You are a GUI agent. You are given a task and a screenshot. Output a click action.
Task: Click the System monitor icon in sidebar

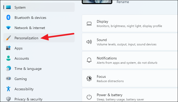pyautogui.click(x=8, y=7)
